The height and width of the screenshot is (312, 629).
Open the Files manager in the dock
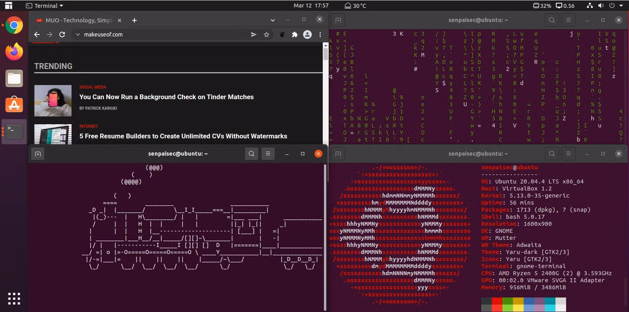tap(14, 78)
